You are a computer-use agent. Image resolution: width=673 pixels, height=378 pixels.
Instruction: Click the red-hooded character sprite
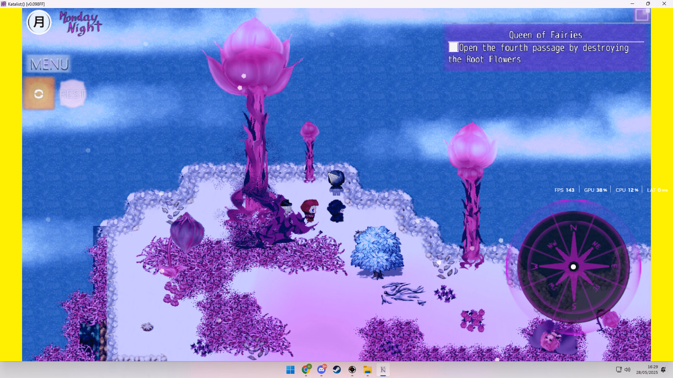310,210
